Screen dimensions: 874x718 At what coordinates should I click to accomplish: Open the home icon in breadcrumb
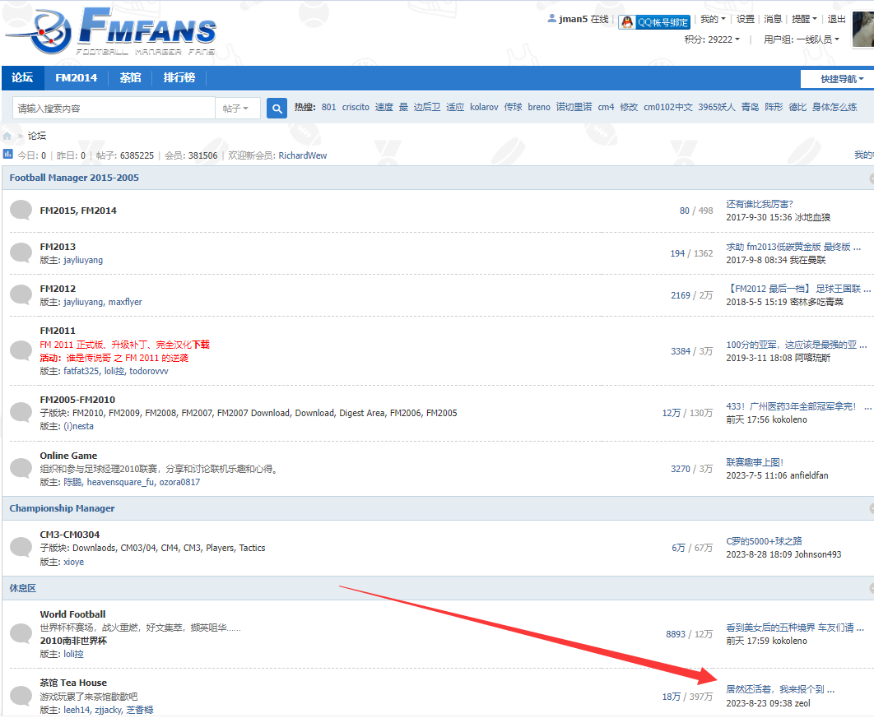(x=7, y=136)
